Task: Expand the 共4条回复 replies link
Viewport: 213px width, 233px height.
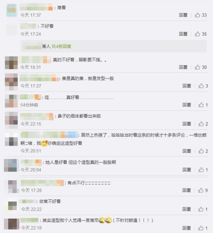Action: coord(61,46)
